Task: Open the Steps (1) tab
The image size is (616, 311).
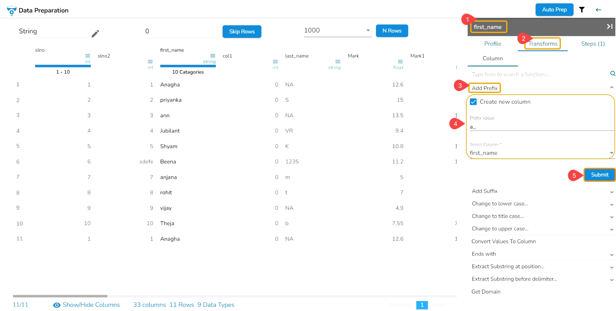Action: pos(593,44)
